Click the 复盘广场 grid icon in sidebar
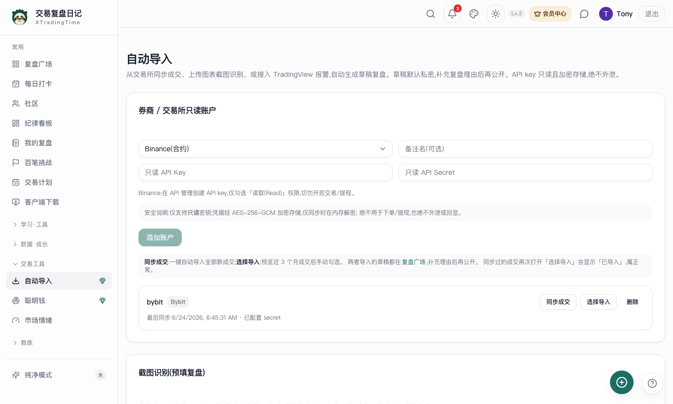The height and width of the screenshot is (404, 673). point(16,64)
